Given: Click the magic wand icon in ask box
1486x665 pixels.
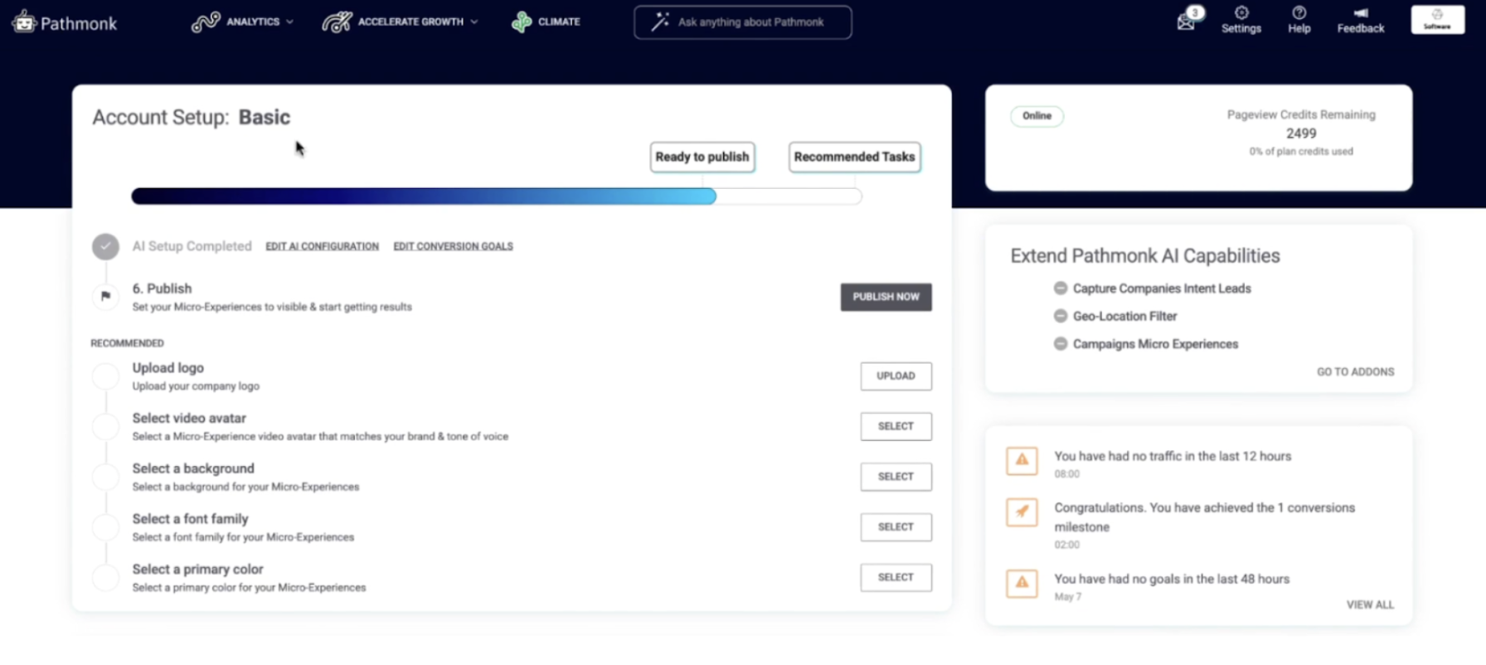Looking at the screenshot, I should pos(660,22).
